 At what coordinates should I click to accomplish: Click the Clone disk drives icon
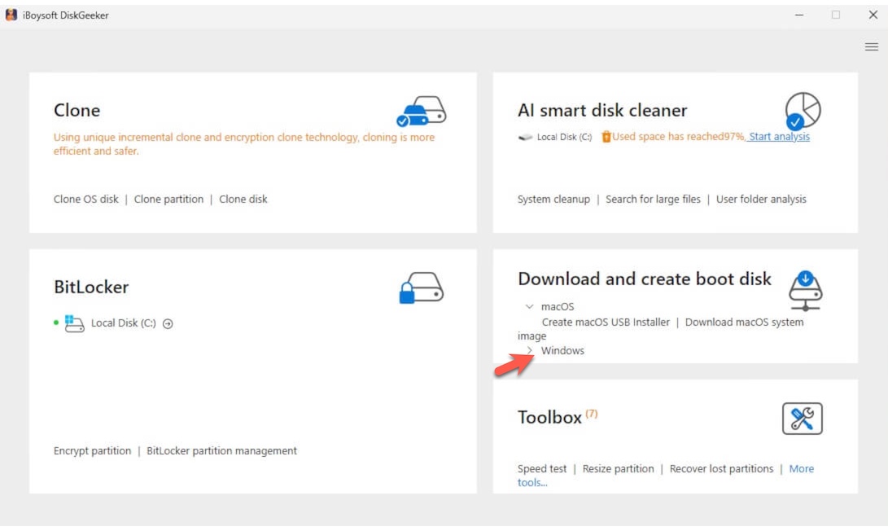click(421, 111)
